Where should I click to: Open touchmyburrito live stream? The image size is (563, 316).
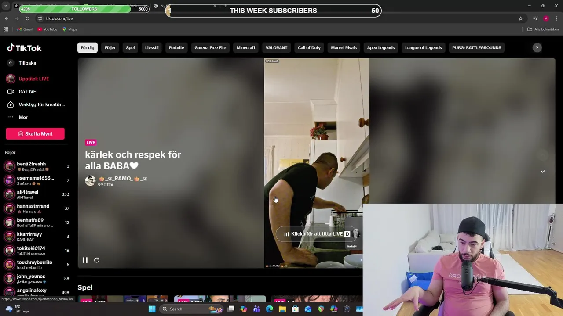pyautogui.click(x=37, y=265)
